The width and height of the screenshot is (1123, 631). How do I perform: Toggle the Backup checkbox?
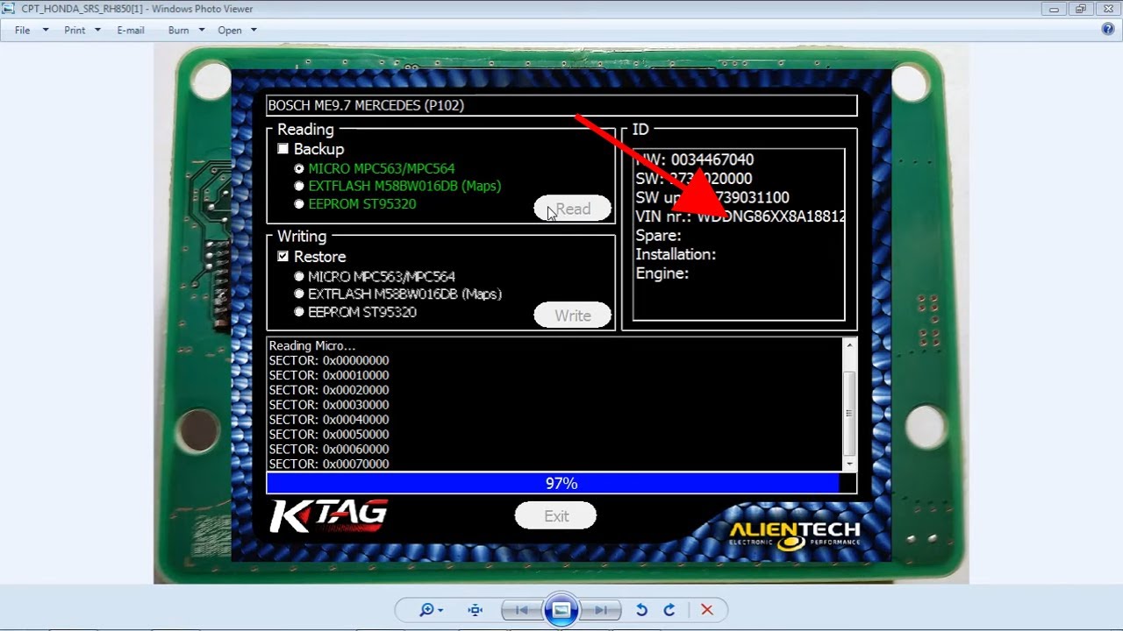[283, 149]
